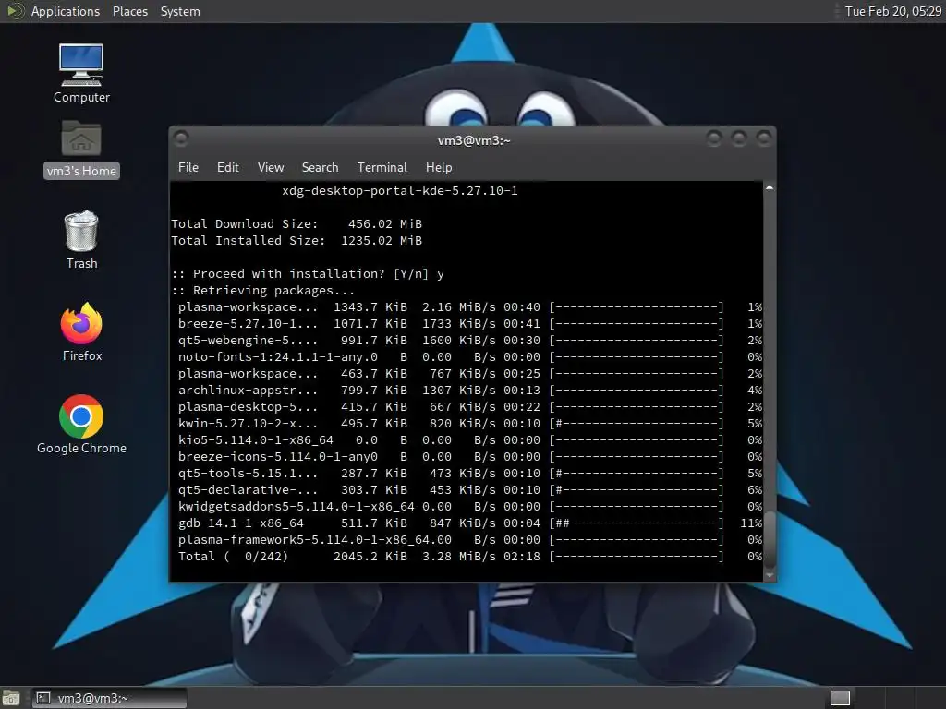Image resolution: width=946 pixels, height=709 pixels.
Task: Launch Firefox from the desktop
Action: coord(81,331)
